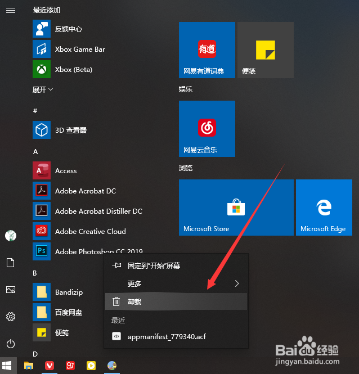Click the Windows Start button
The height and width of the screenshot is (374, 359).
point(8,366)
